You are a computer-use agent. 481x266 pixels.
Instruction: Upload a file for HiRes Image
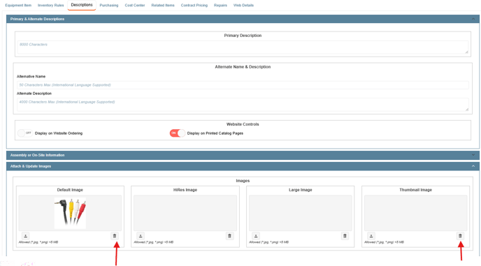pos(141,236)
